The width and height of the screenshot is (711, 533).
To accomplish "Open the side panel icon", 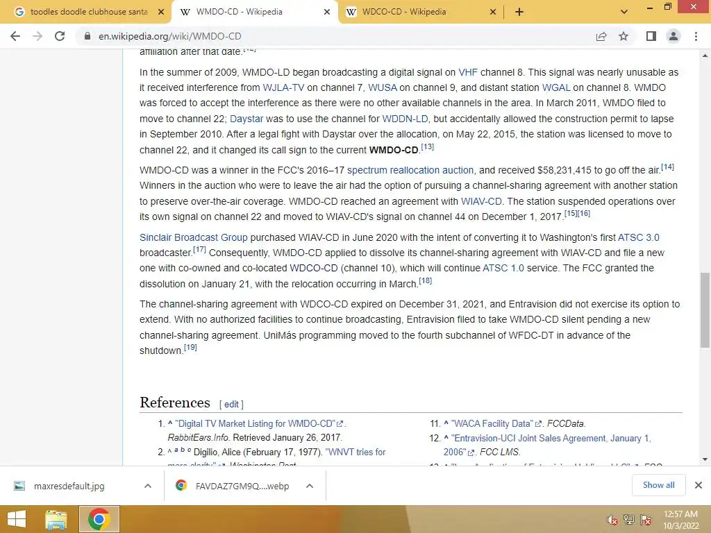I will tap(651, 36).
